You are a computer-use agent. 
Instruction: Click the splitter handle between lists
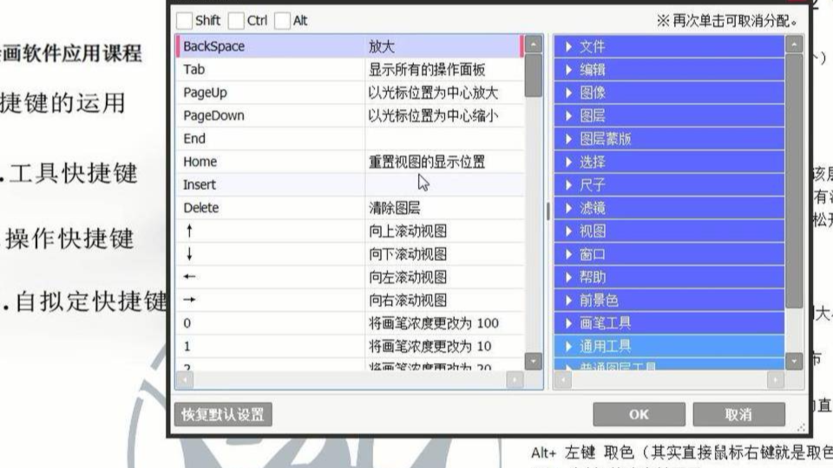[x=548, y=211]
